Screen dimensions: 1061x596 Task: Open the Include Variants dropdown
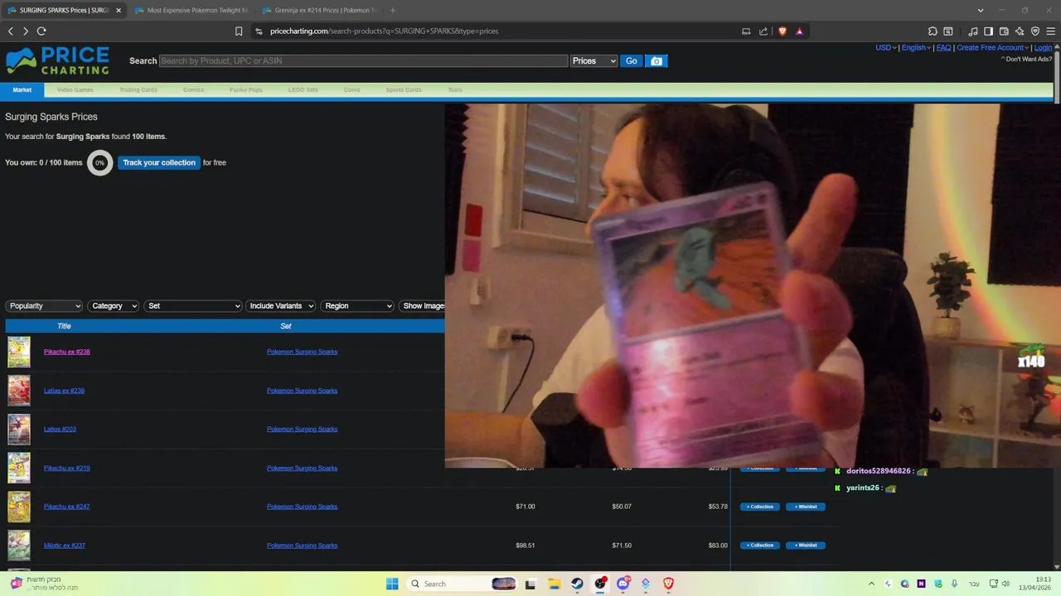(281, 305)
